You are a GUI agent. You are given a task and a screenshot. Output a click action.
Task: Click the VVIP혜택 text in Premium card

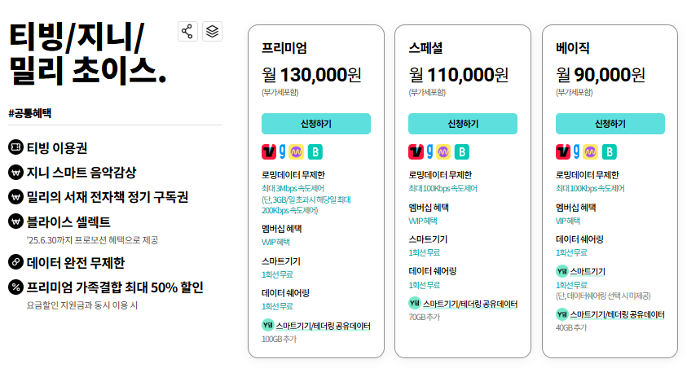275,242
